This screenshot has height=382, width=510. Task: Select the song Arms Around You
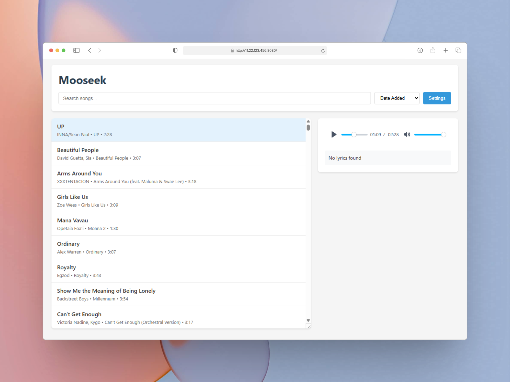click(178, 177)
